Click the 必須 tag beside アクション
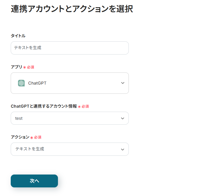220x196 pixels. tap(38, 137)
